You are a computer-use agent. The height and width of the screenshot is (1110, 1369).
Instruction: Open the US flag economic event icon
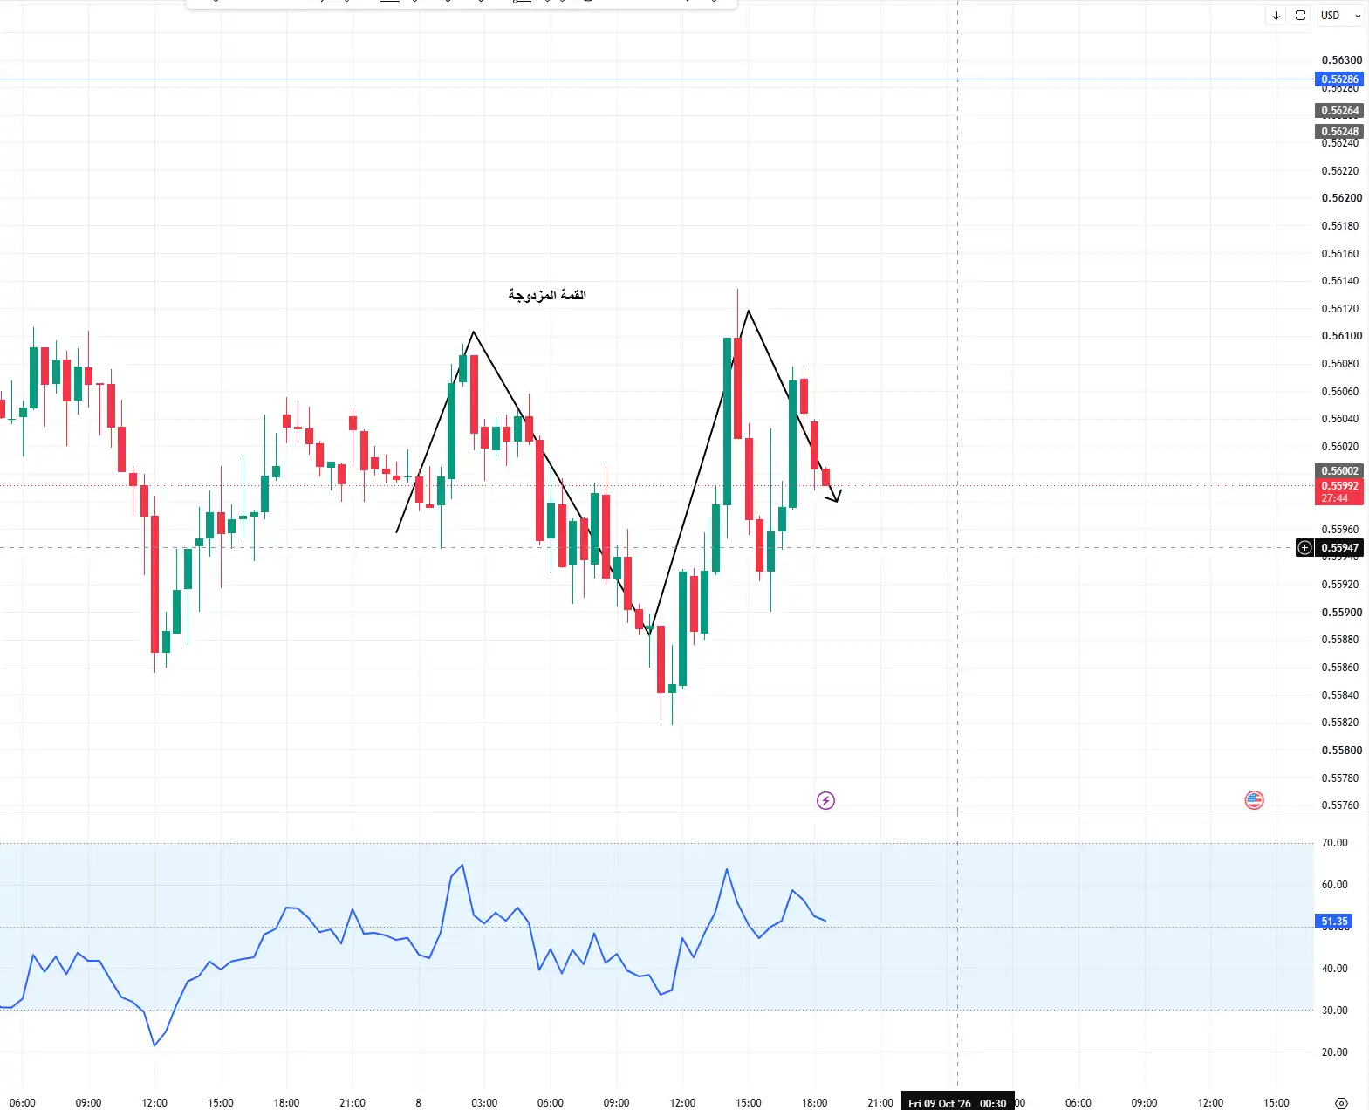point(1254,800)
